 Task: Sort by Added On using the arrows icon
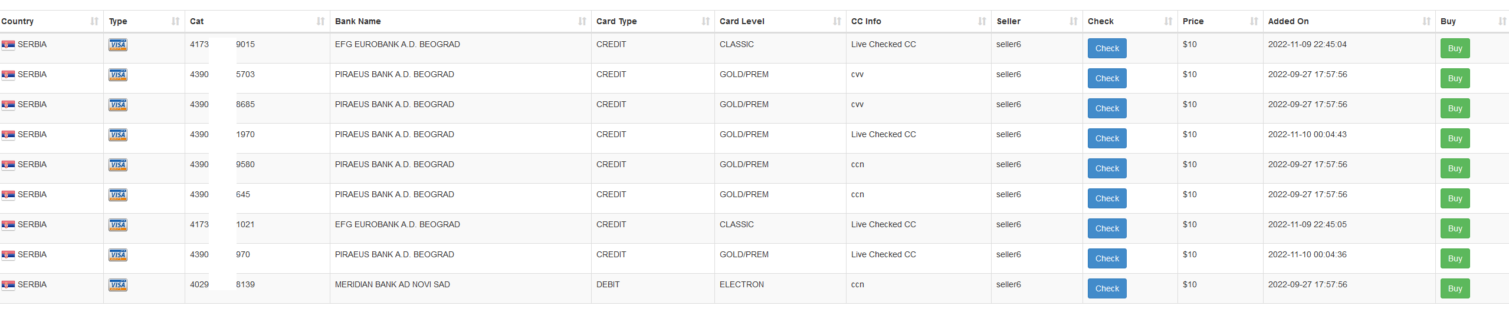pos(1426,21)
